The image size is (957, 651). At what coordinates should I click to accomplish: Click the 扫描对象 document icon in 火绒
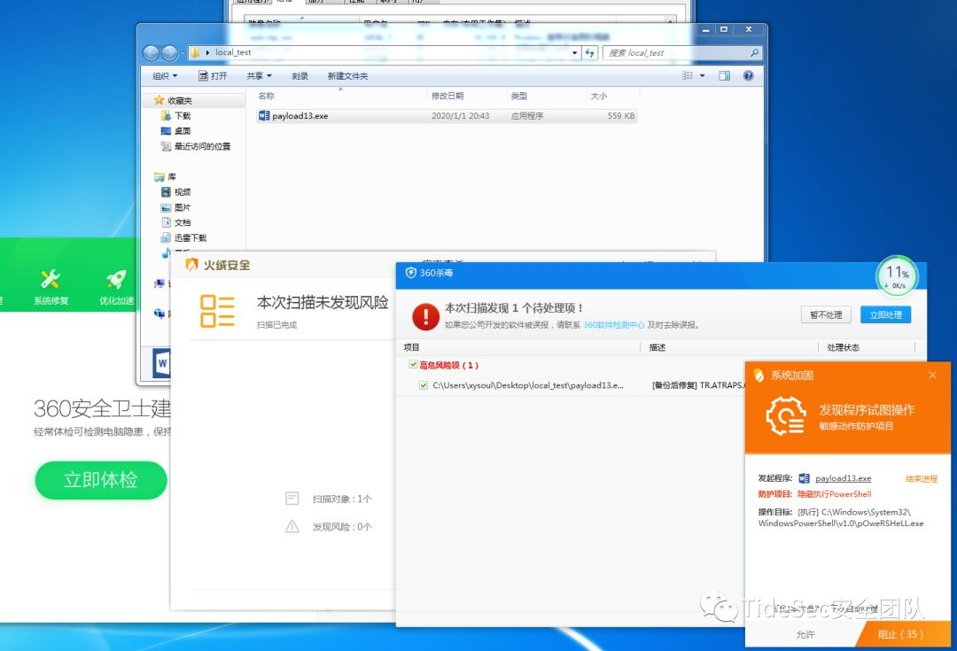coord(292,499)
